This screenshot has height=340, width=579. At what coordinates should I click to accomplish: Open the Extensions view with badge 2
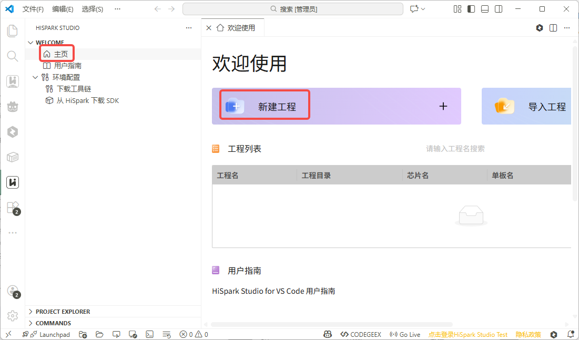tap(13, 208)
